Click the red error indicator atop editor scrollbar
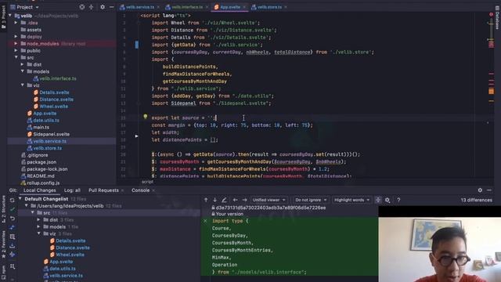Viewport: 501px width, 282px height. point(491,14)
